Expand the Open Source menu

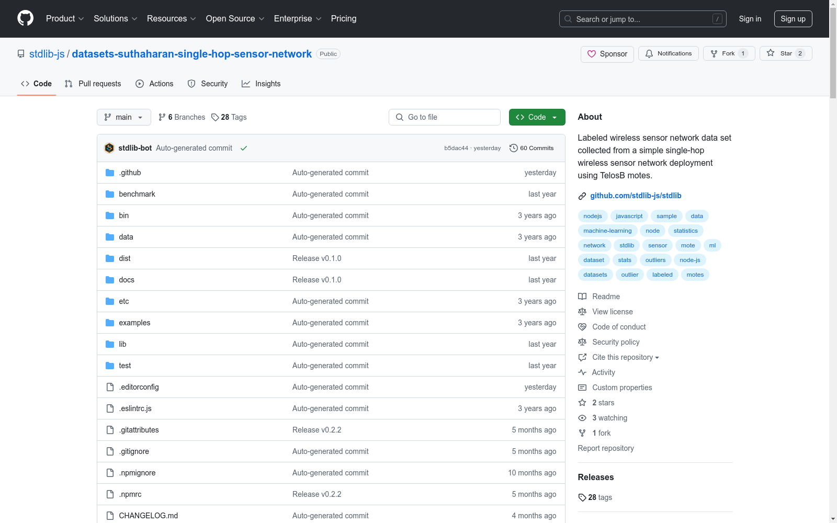pyautogui.click(x=235, y=19)
